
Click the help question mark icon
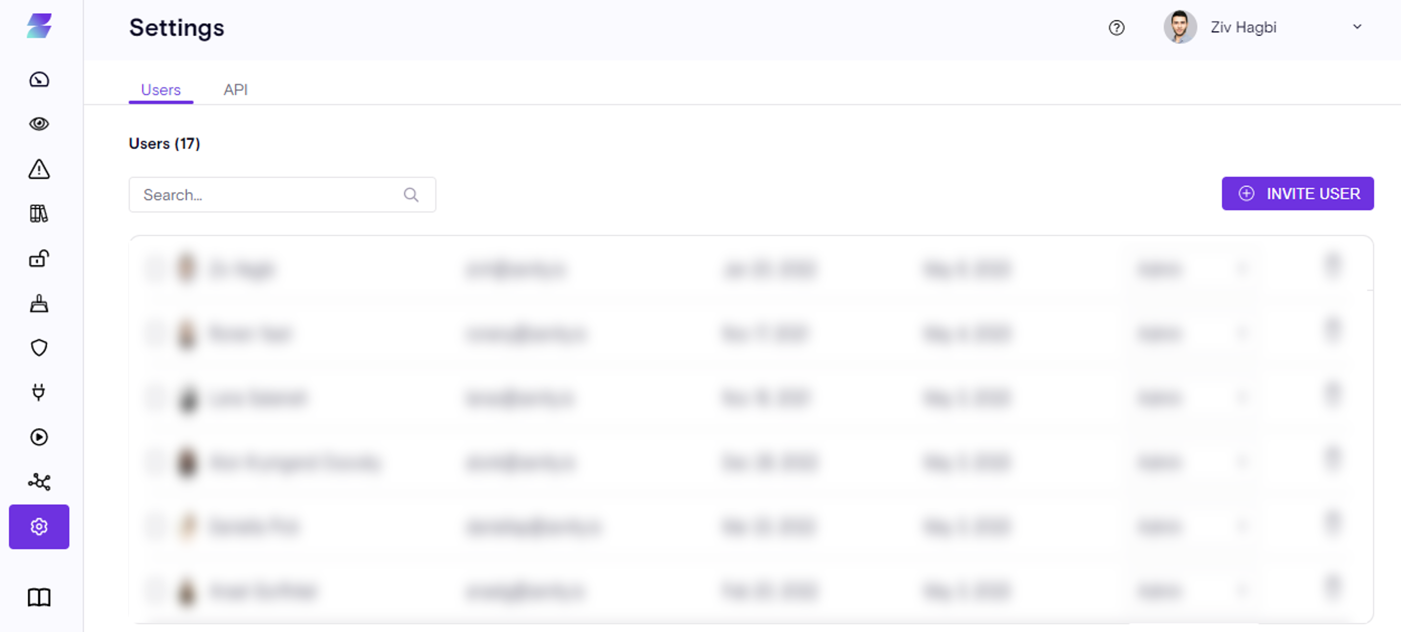[x=1116, y=28]
